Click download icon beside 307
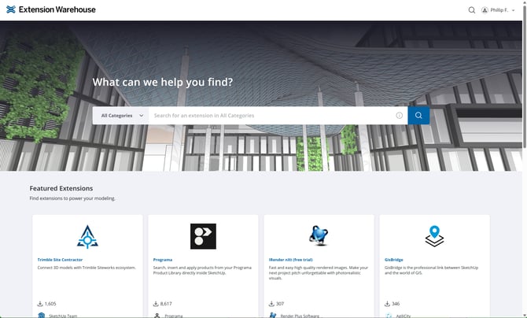Image resolution: width=527 pixels, height=318 pixels. click(271, 304)
